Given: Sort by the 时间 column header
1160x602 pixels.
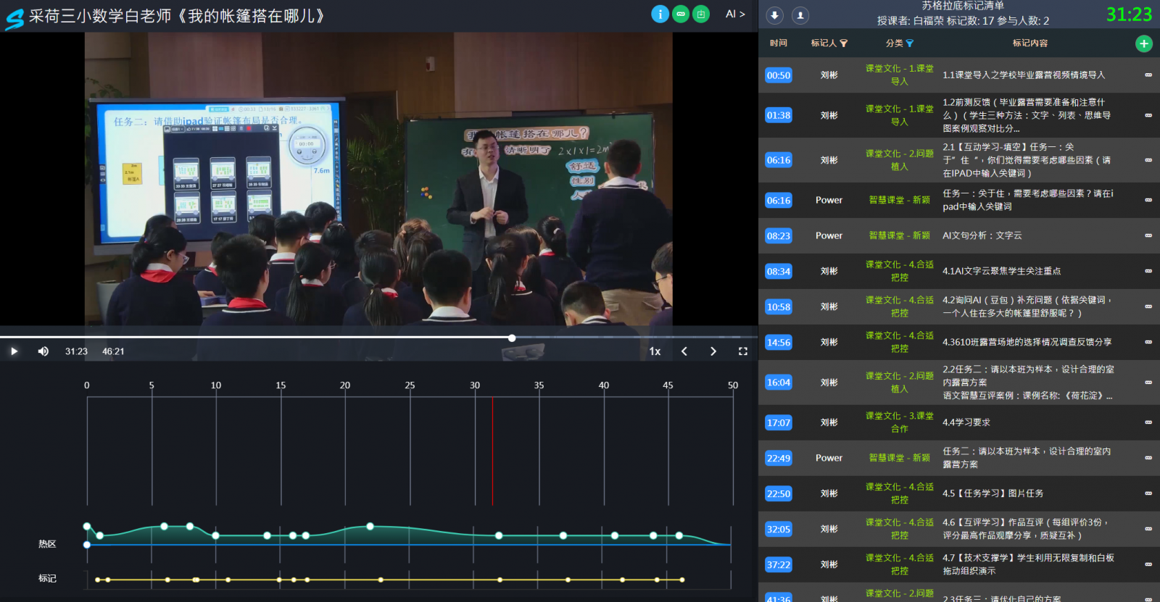Looking at the screenshot, I should click(x=779, y=43).
